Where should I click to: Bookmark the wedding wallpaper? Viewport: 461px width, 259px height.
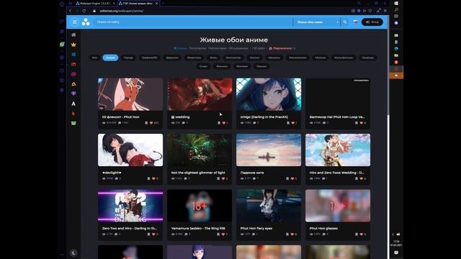pos(219,123)
